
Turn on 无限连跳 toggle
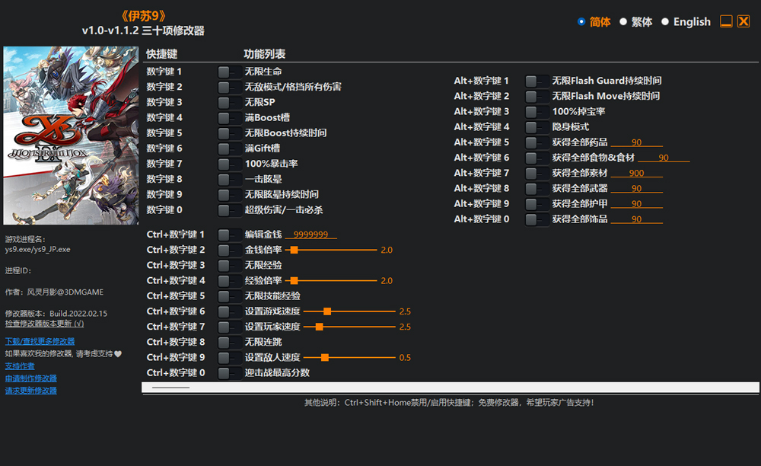coord(229,342)
